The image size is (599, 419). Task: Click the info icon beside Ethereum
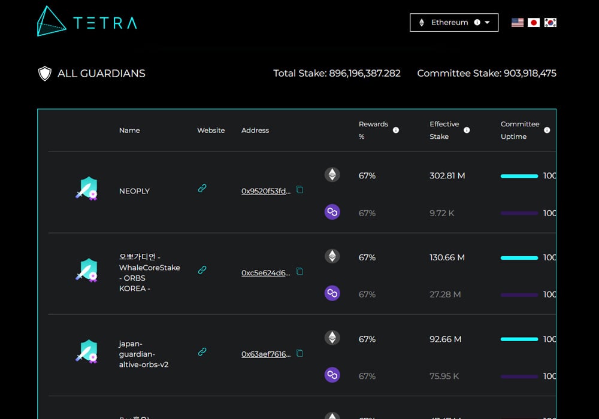477,23
